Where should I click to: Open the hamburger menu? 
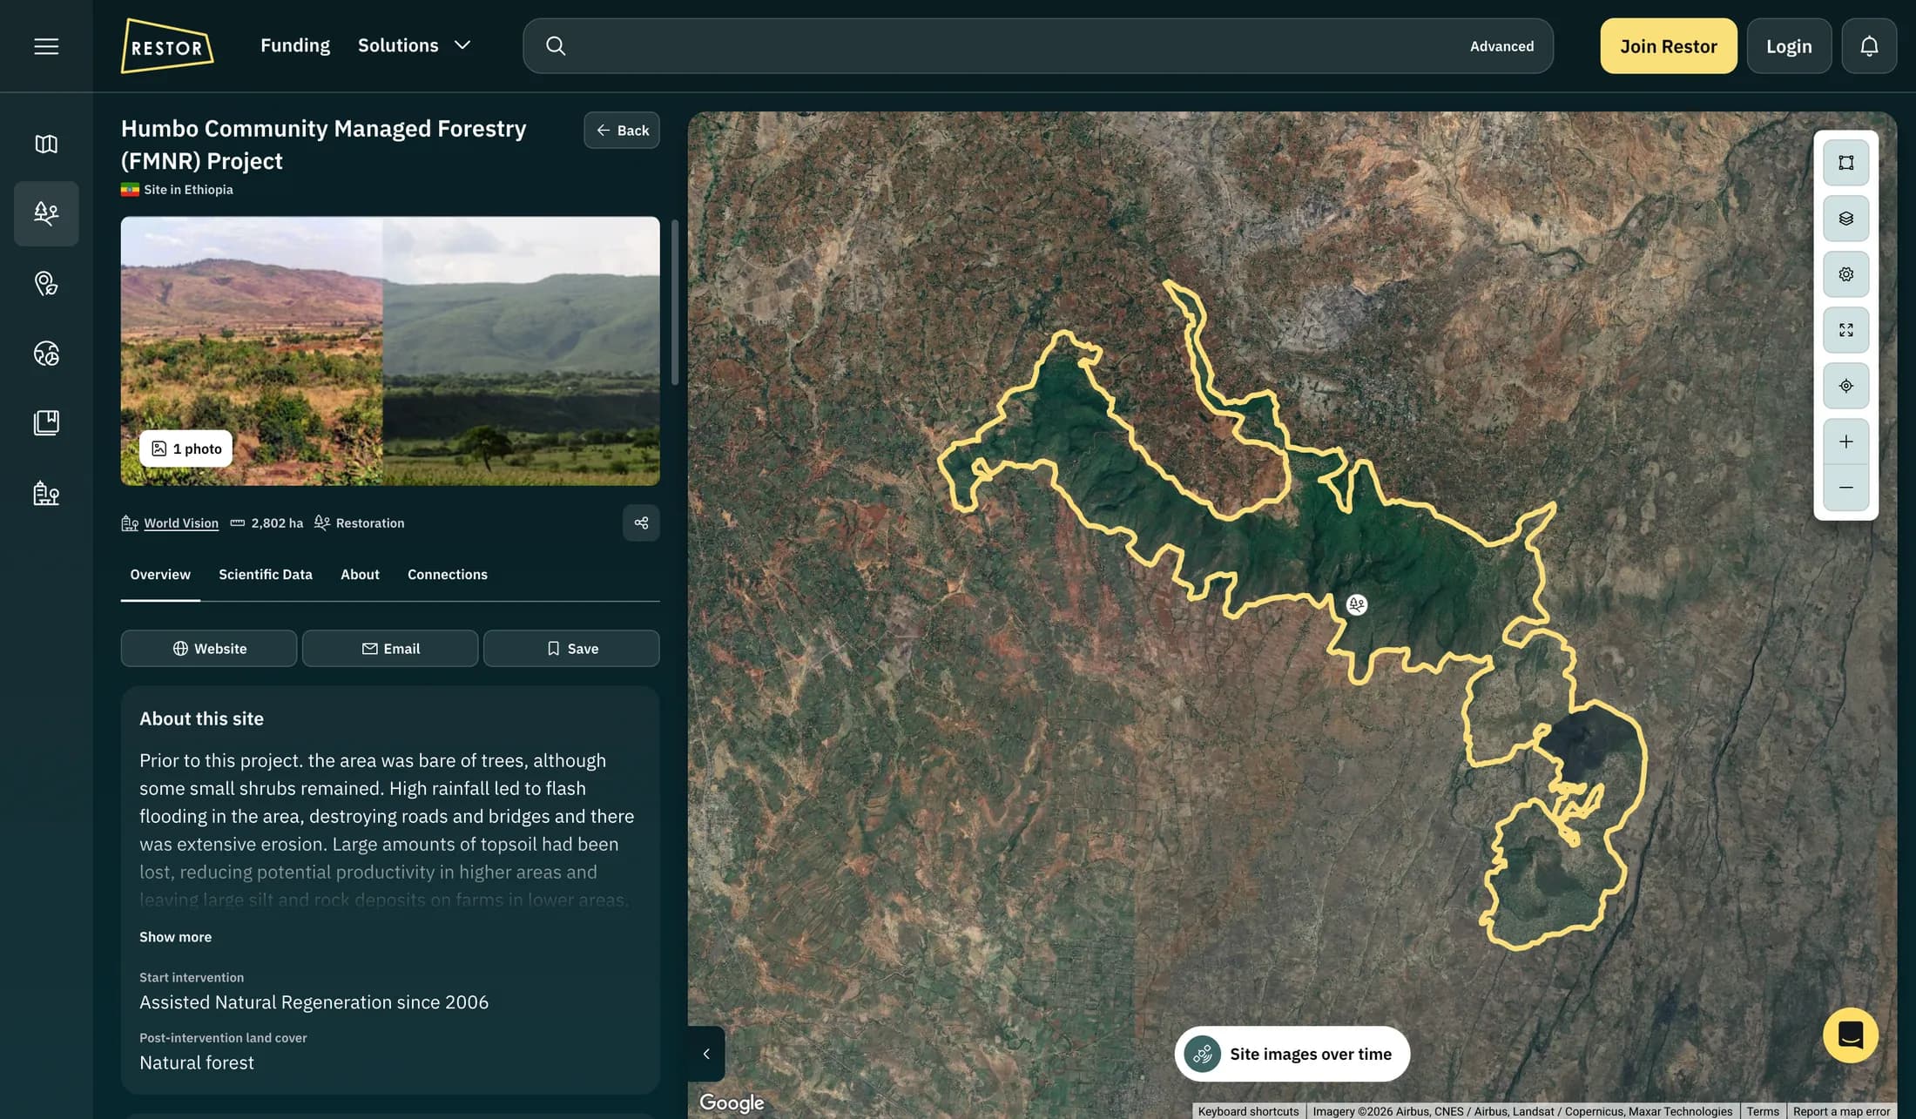pos(46,46)
